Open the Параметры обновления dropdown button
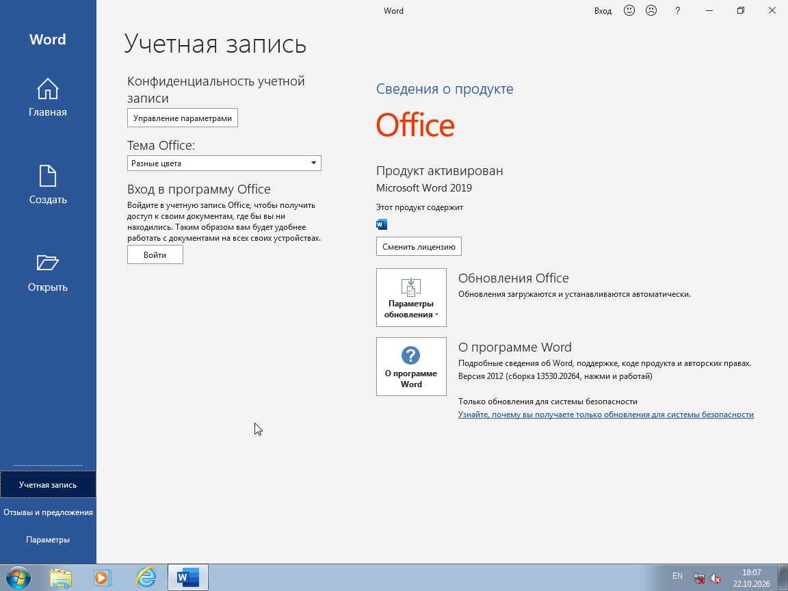Screen dimensions: 788x591 [411, 298]
